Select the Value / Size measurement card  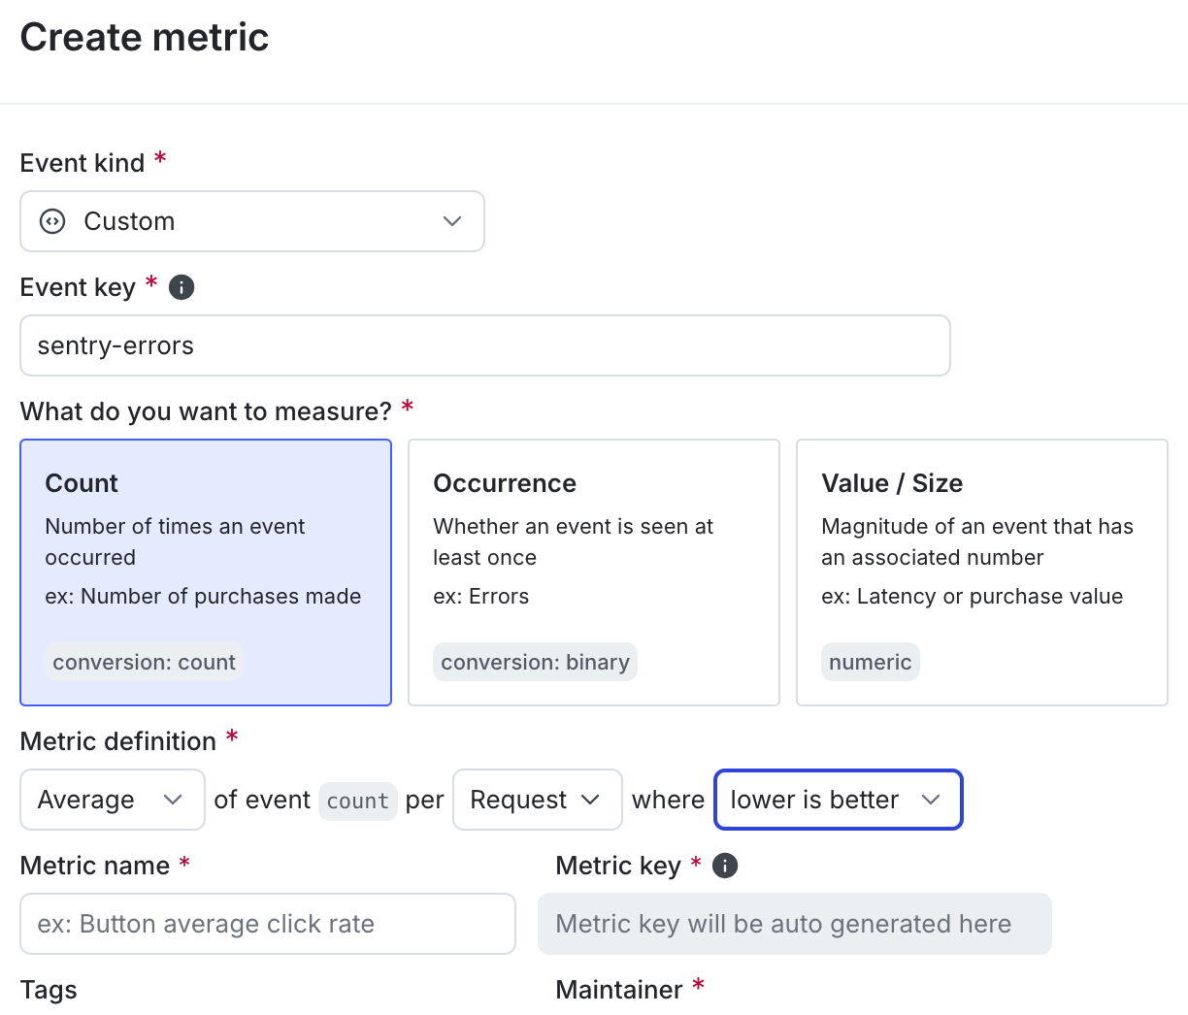coord(981,572)
